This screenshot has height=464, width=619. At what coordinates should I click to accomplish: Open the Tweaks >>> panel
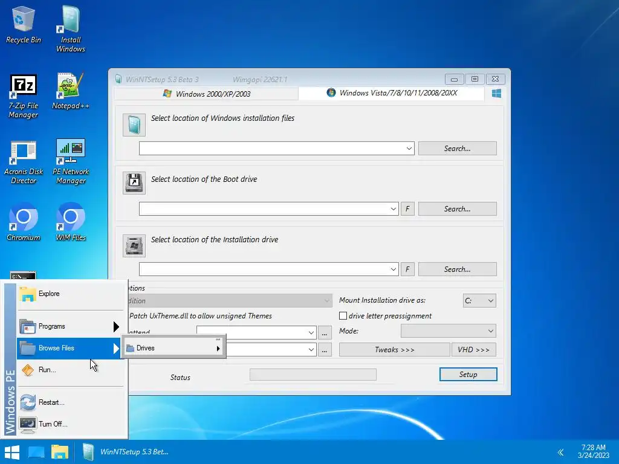point(394,350)
